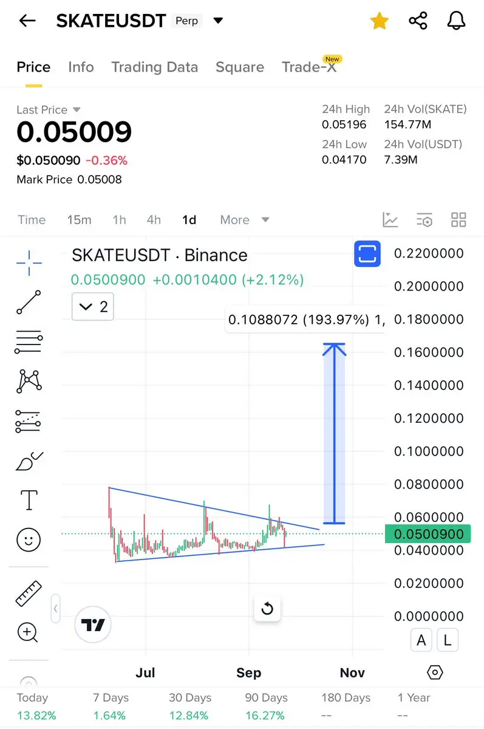Screen dimensions: 484x729
Task: Select the 4h interval
Action: [154, 220]
